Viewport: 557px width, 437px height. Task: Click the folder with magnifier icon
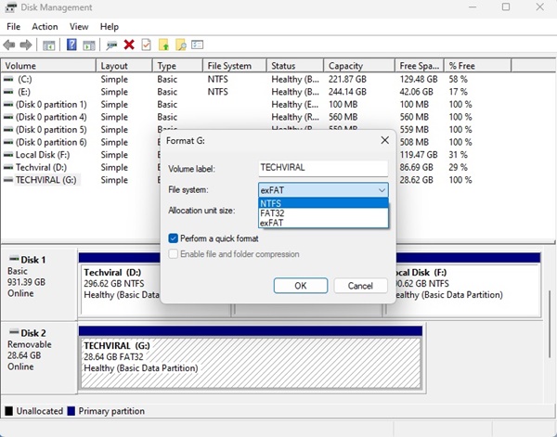point(180,45)
